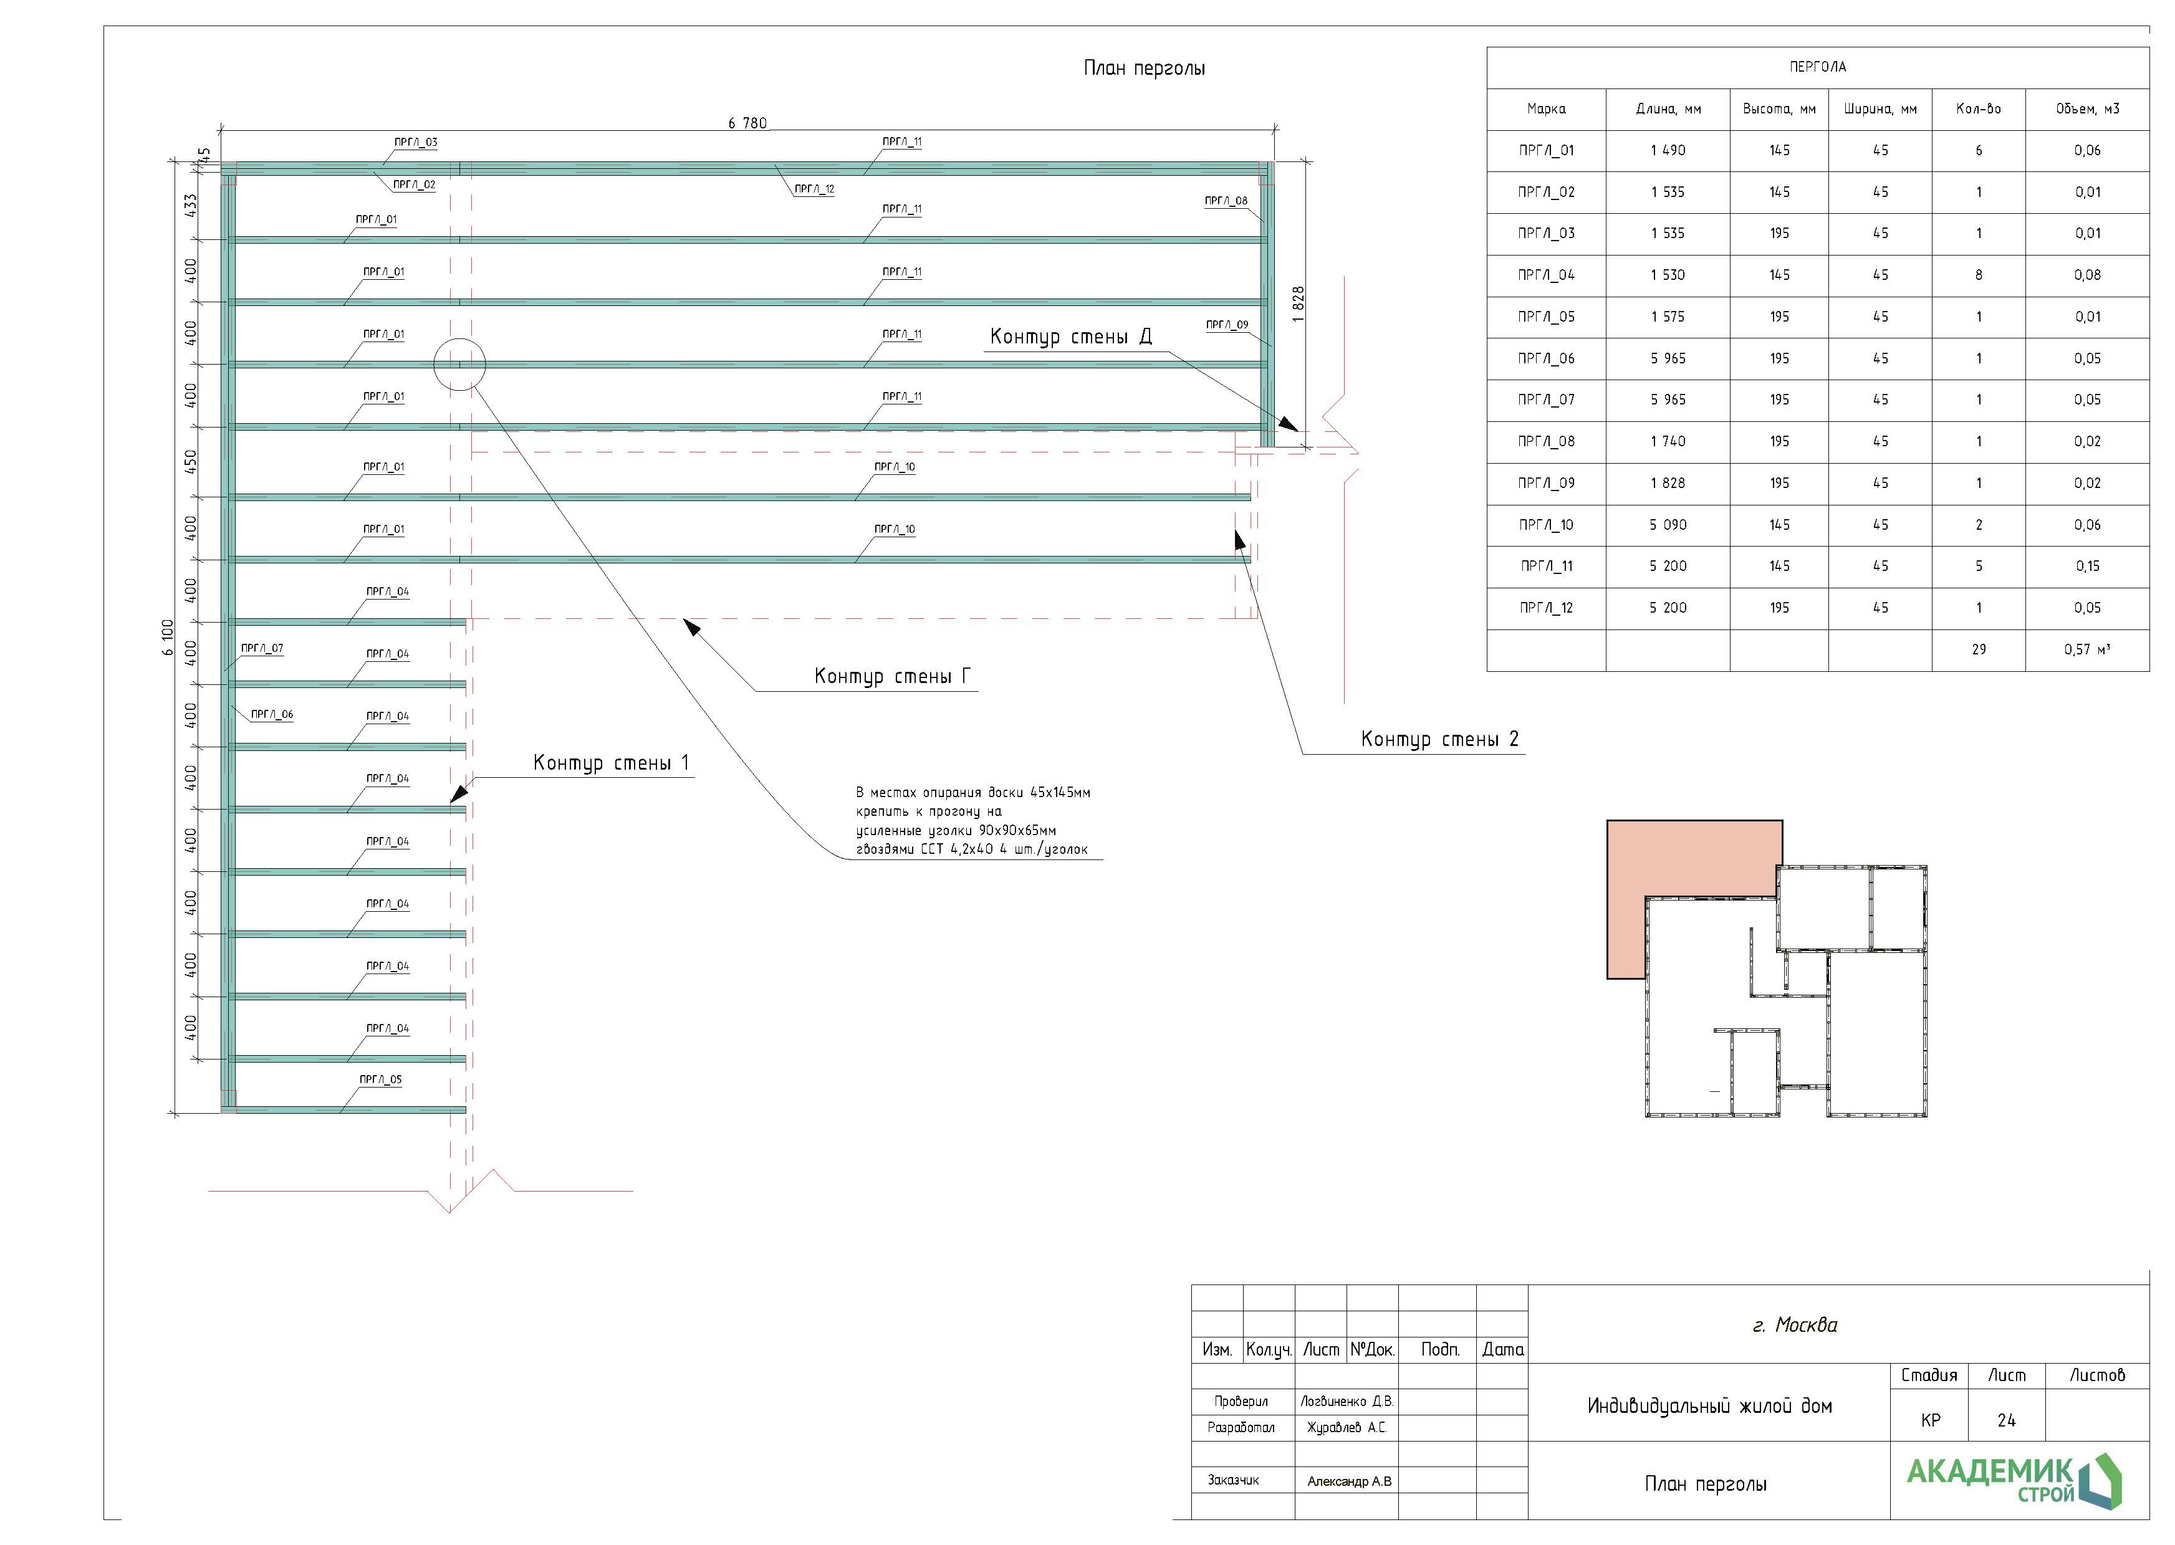Click the fastening note about 90x90x65 angles
This screenshot has height=1545, width=2175.
pos(972,821)
